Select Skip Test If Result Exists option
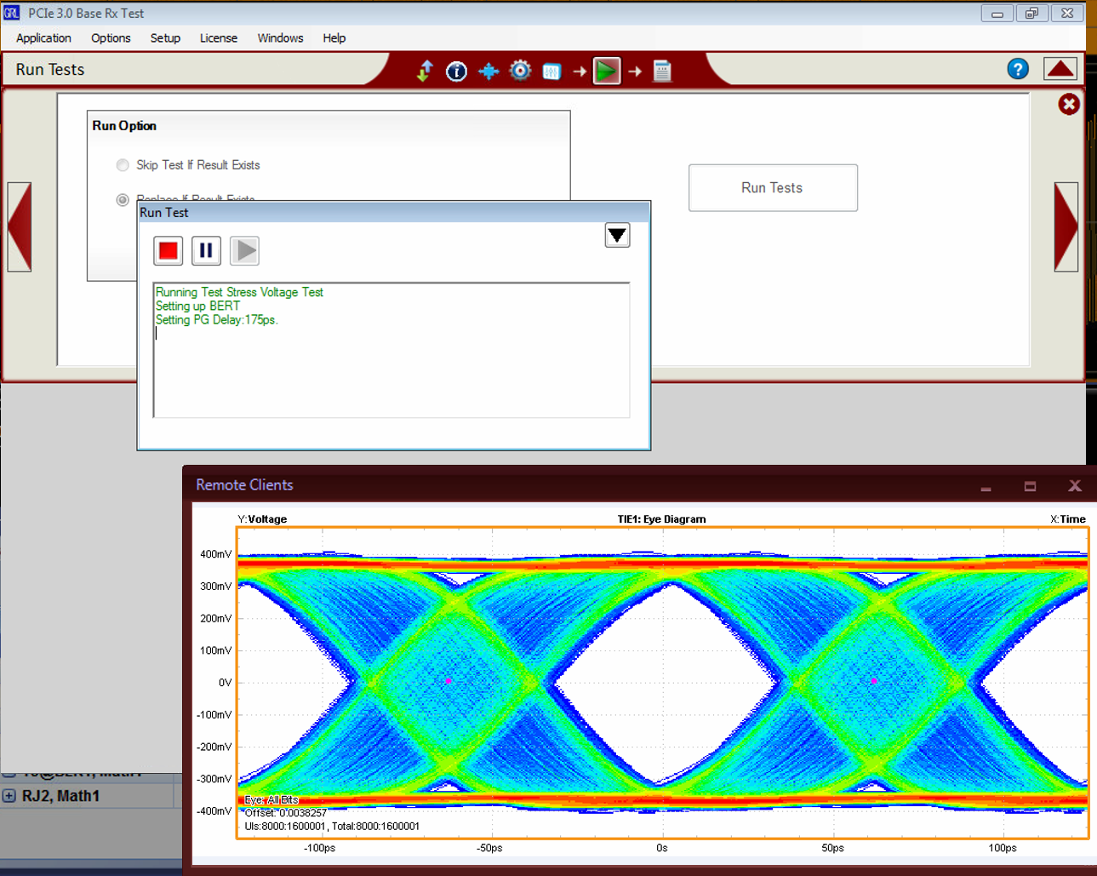This screenshot has width=1097, height=876. coord(123,165)
